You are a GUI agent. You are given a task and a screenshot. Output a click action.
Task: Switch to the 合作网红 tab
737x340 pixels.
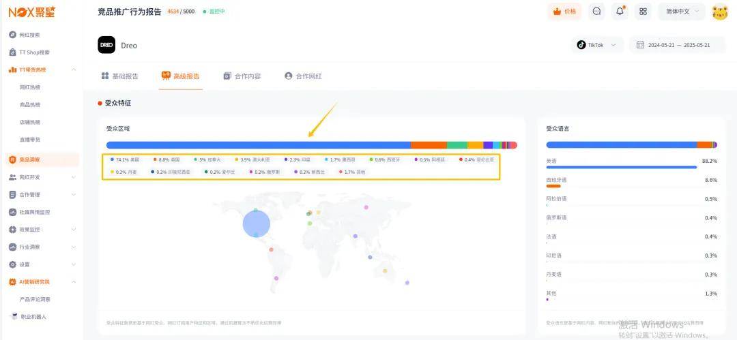[302, 76]
